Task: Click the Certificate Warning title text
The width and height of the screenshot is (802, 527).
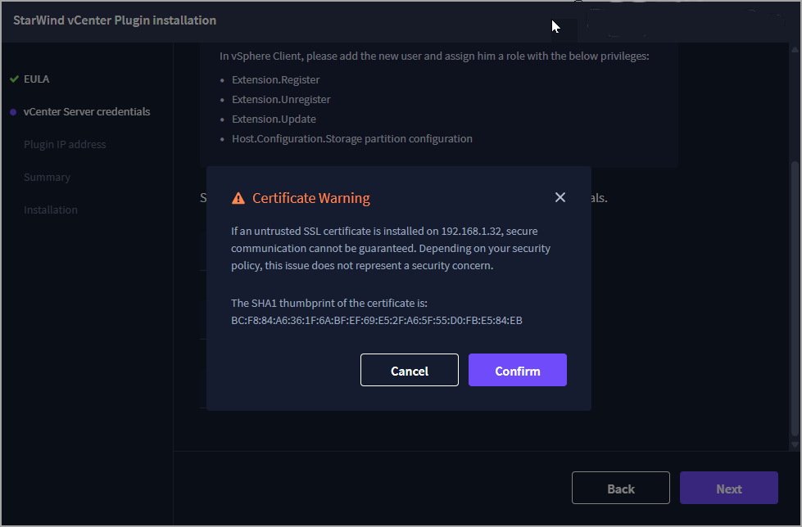Action: coord(311,198)
